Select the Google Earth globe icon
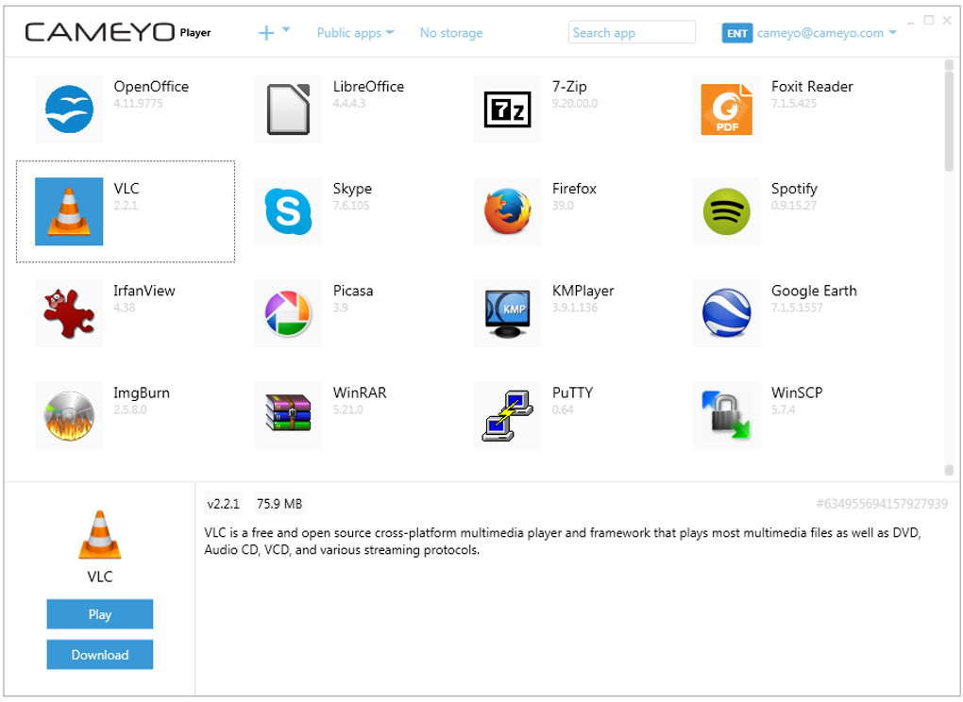This screenshot has height=702, width=963. click(x=727, y=313)
